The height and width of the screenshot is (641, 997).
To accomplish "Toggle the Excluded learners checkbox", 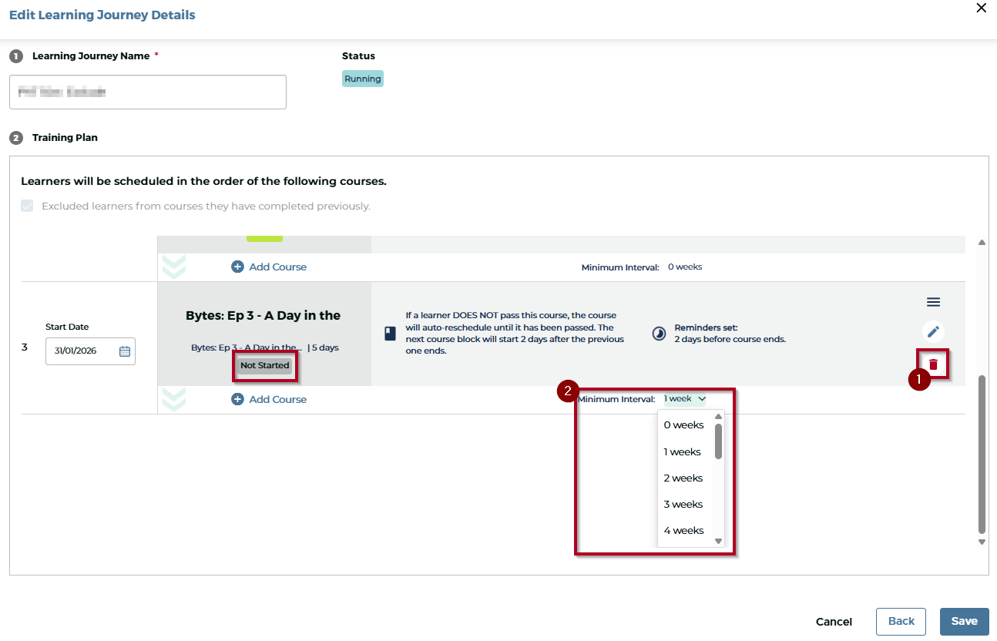I will click(x=27, y=206).
